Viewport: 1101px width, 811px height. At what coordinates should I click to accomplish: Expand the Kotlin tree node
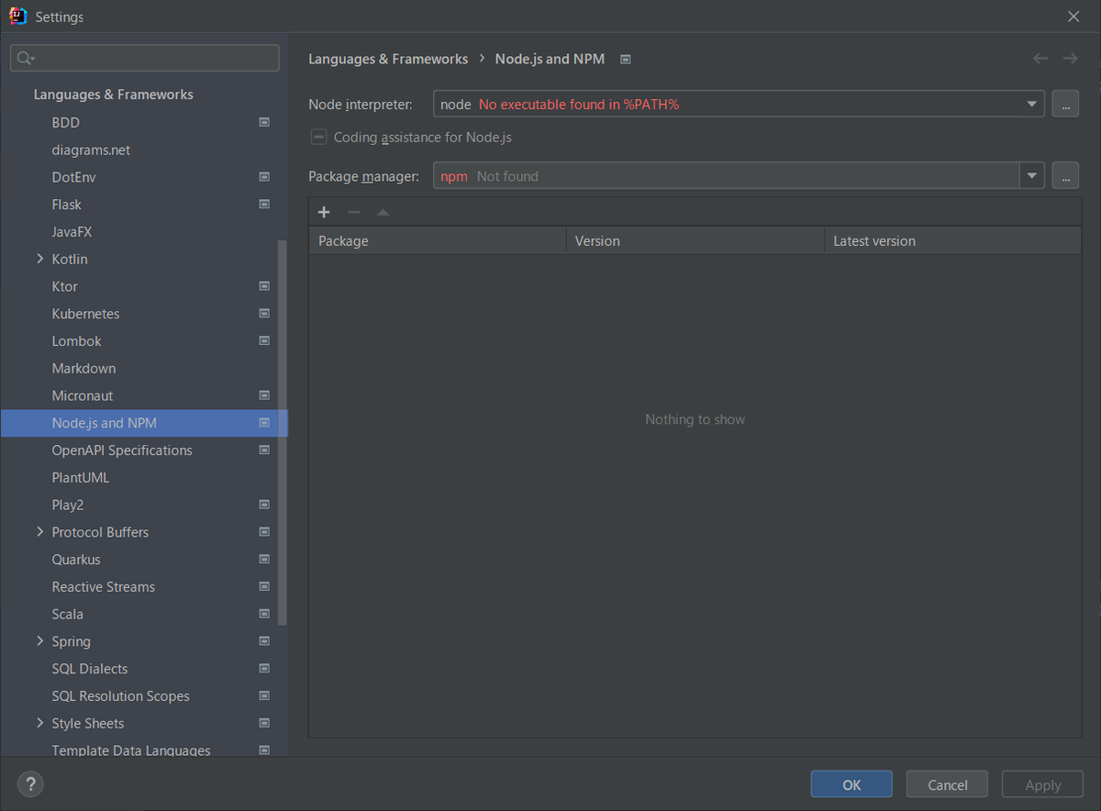(x=39, y=259)
